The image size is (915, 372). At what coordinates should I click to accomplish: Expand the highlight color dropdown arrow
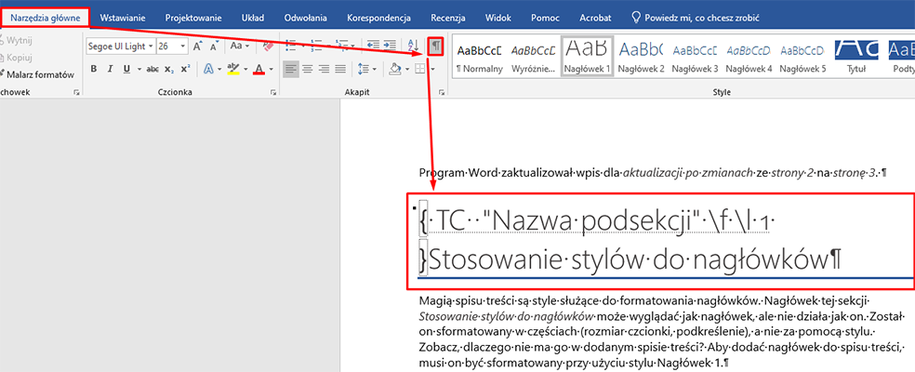pyautogui.click(x=245, y=69)
